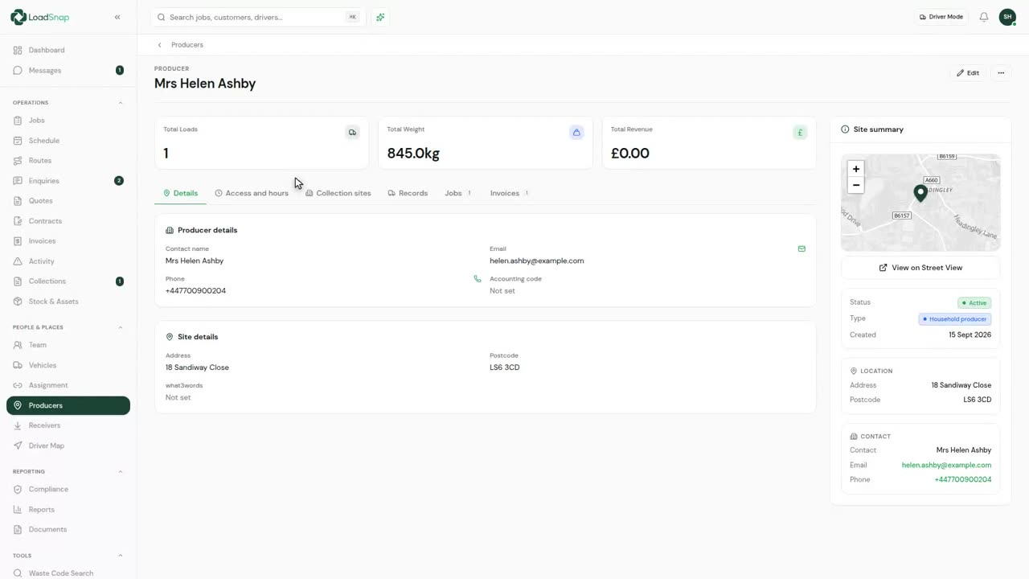Click the Producers breadcrumb link
Image resolution: width=1029 pixels, height=579 pixels.
187,45
